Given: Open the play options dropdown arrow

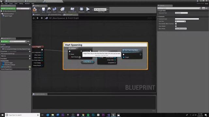Looking at the screenshot, I should coord(92,10).
